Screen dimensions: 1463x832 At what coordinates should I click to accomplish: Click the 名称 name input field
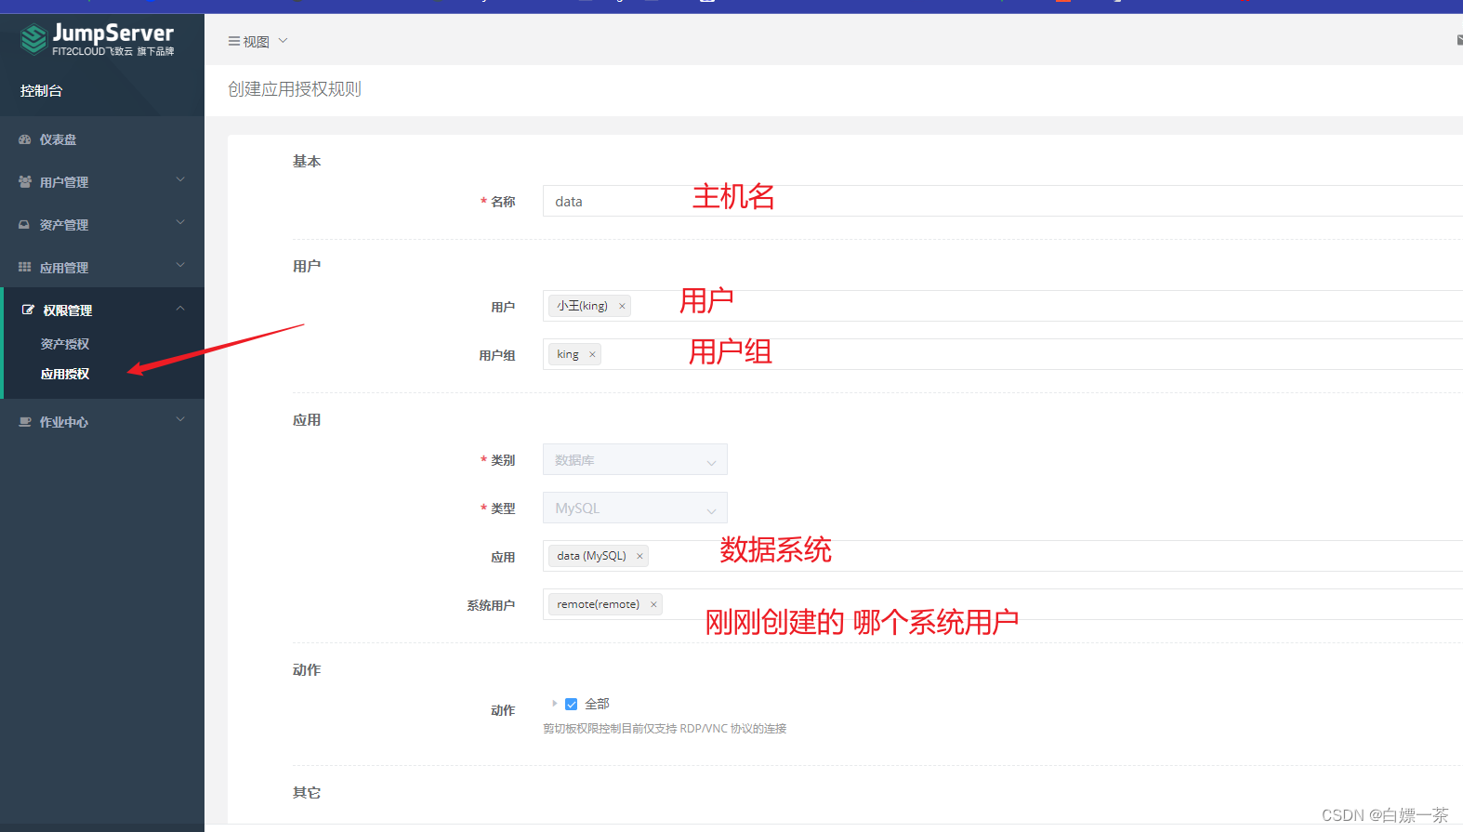point(1003,201)
